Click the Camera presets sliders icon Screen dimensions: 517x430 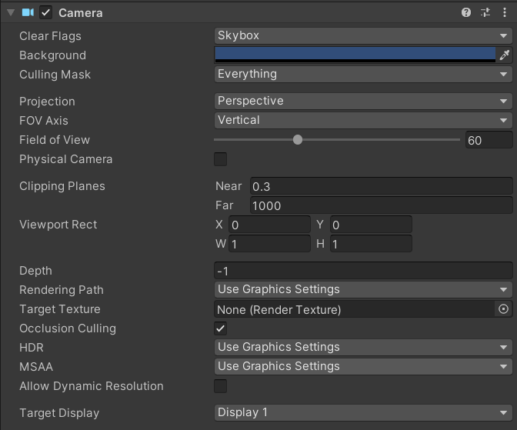coord(485,12)
